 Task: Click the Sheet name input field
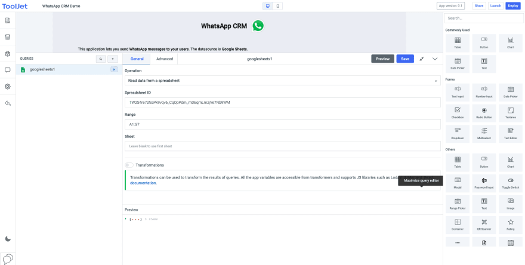point(283,146)
